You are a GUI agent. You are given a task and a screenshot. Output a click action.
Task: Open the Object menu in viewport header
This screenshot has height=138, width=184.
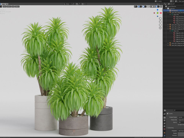point(17,7)
